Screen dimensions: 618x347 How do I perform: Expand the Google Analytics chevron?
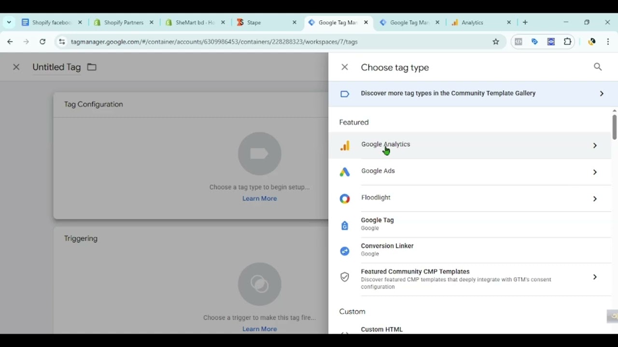coord(595,146)
